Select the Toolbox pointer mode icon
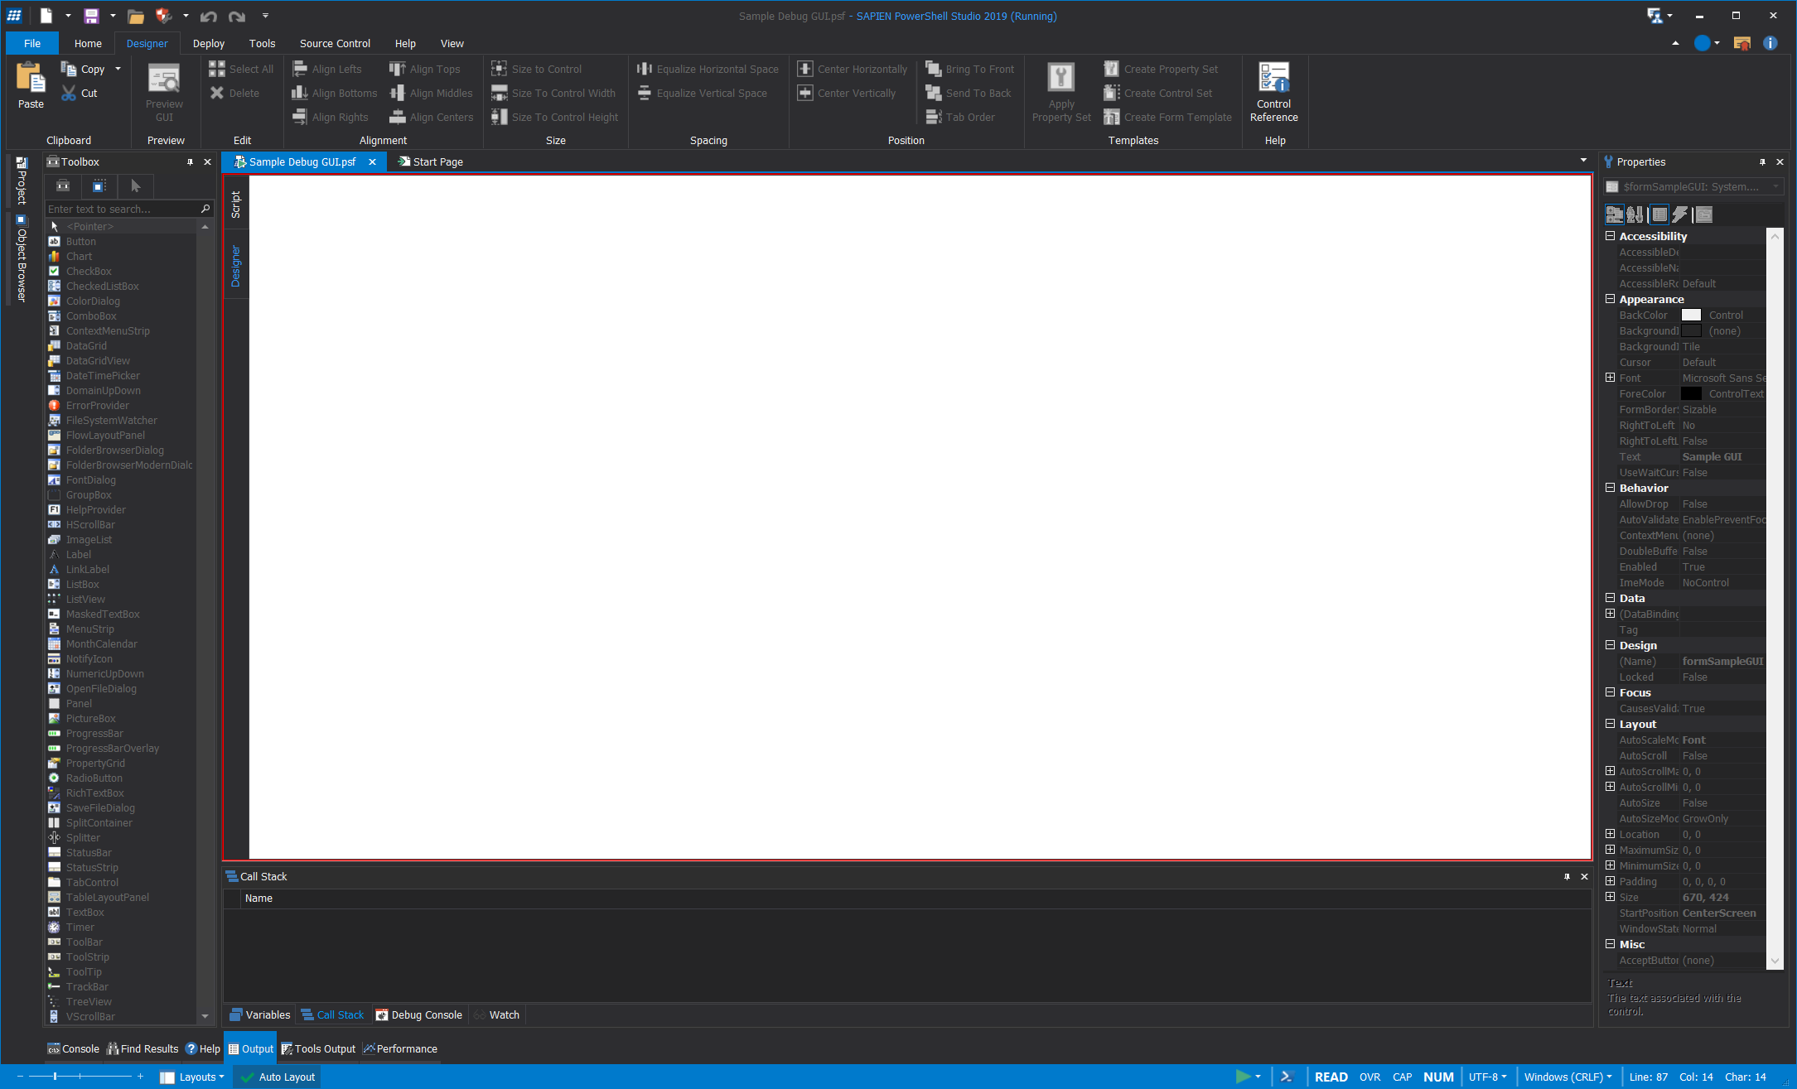 point(136,186)
